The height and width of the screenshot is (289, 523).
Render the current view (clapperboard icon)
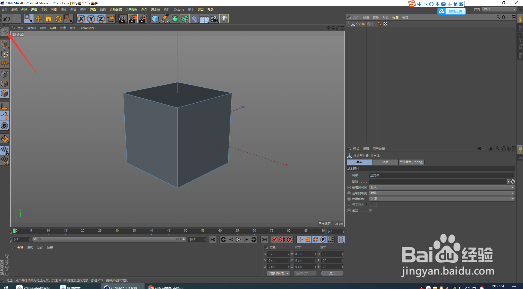click(123, 19)
